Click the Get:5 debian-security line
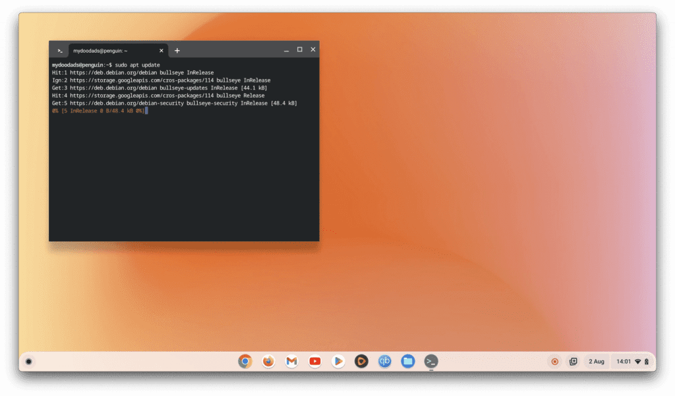 tap(174, 103)
